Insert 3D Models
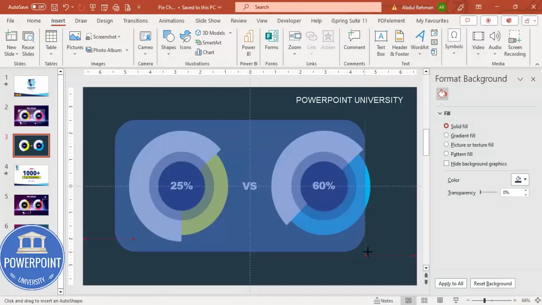 [x=210, y=33]
